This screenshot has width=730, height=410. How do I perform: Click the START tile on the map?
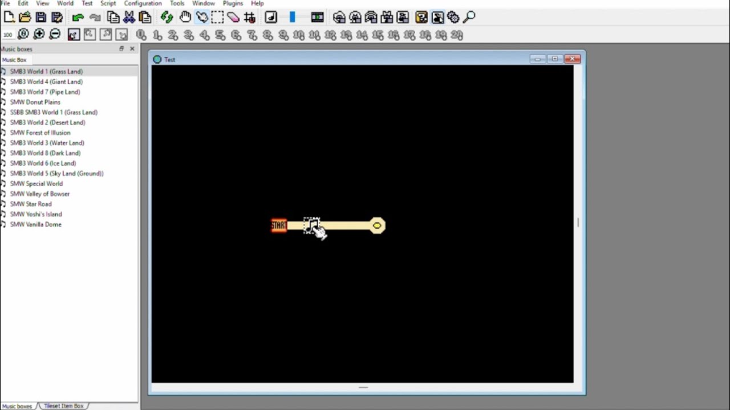[x=279, y=225]
